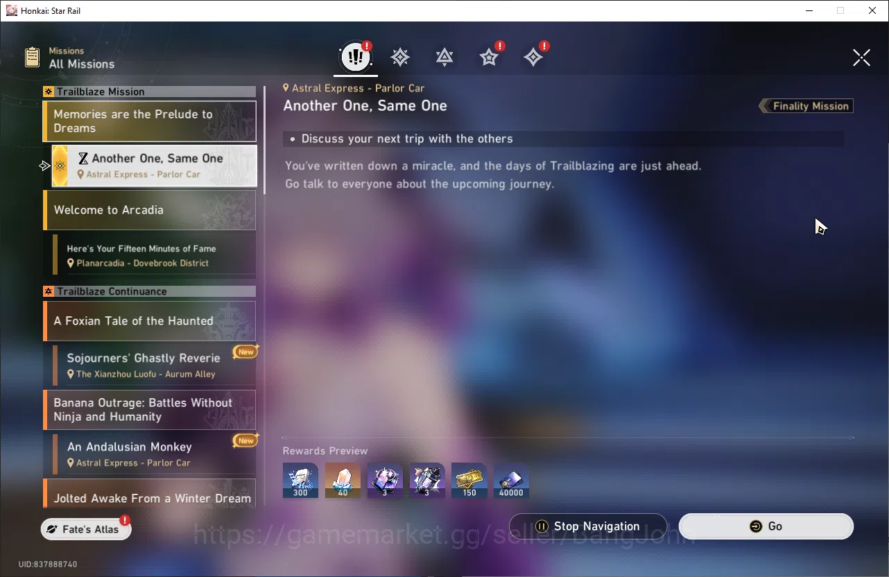Click the Go button

click(766, 526)
